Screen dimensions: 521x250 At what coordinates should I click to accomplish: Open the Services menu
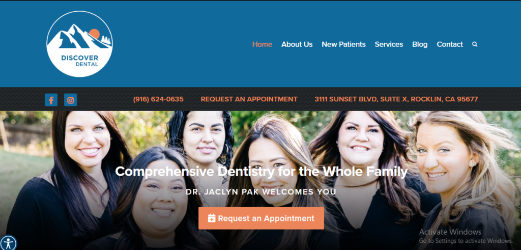[x=389, y=44]
